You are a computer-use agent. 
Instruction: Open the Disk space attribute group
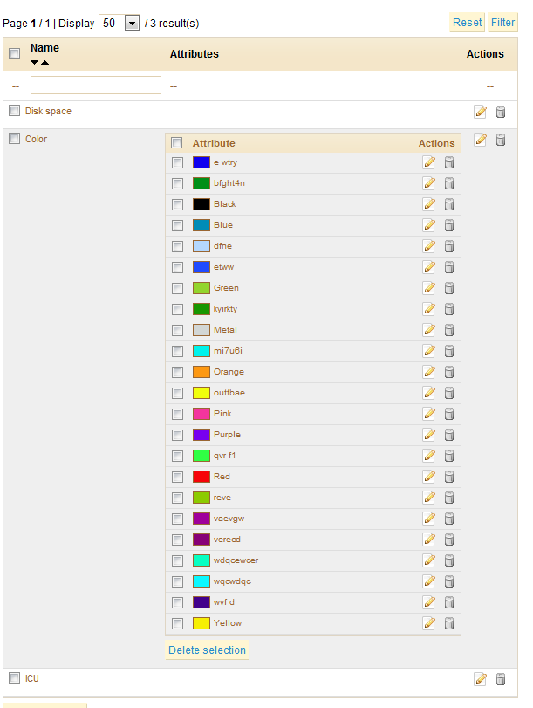click(x=48, y=112)
